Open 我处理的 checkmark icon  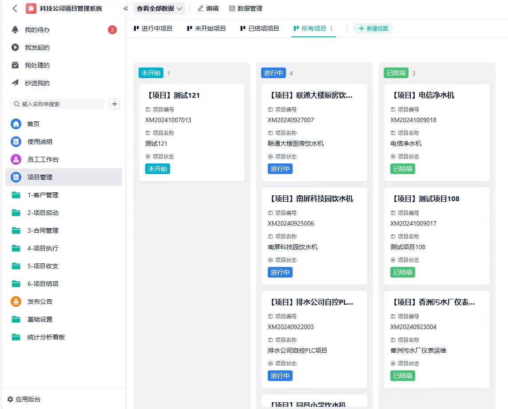point(15,65)
